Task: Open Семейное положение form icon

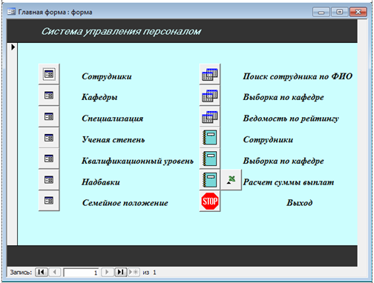Action: (49, 201)
